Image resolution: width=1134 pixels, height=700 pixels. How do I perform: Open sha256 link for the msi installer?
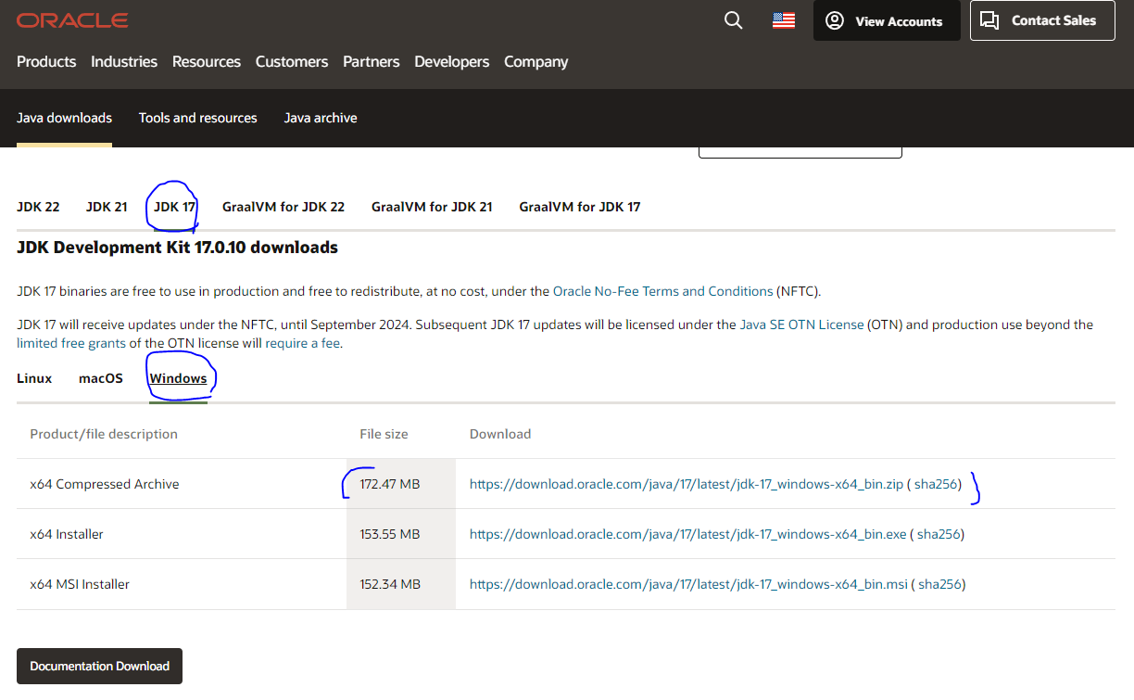click(939, 584)
